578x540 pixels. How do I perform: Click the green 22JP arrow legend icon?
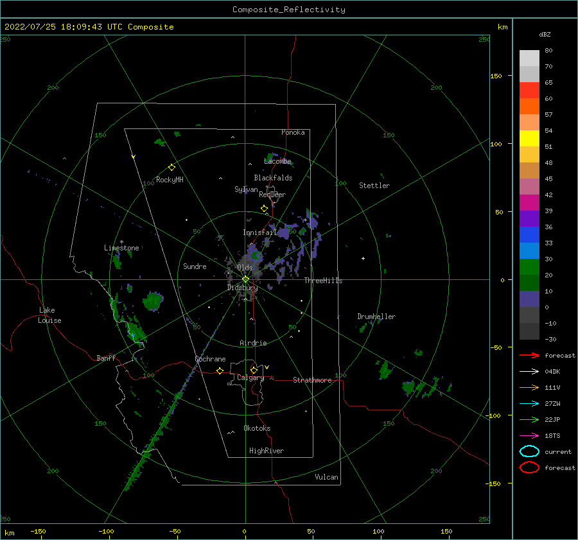pos(529,419)
